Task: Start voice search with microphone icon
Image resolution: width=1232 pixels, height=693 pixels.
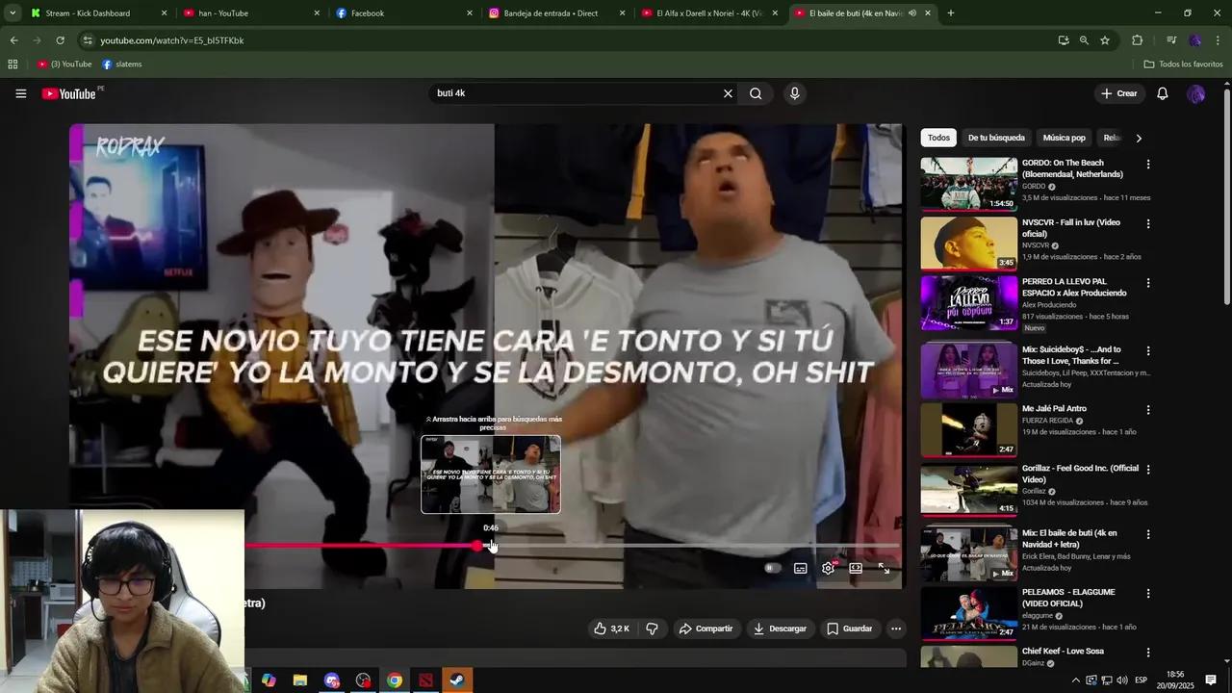Action: [x=794, y=93]
